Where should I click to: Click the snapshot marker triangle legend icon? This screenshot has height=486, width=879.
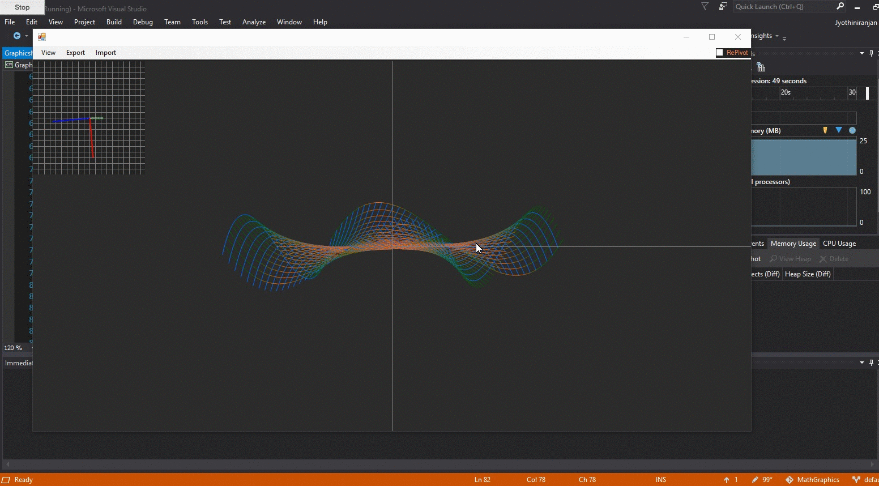tap(839, 130)
